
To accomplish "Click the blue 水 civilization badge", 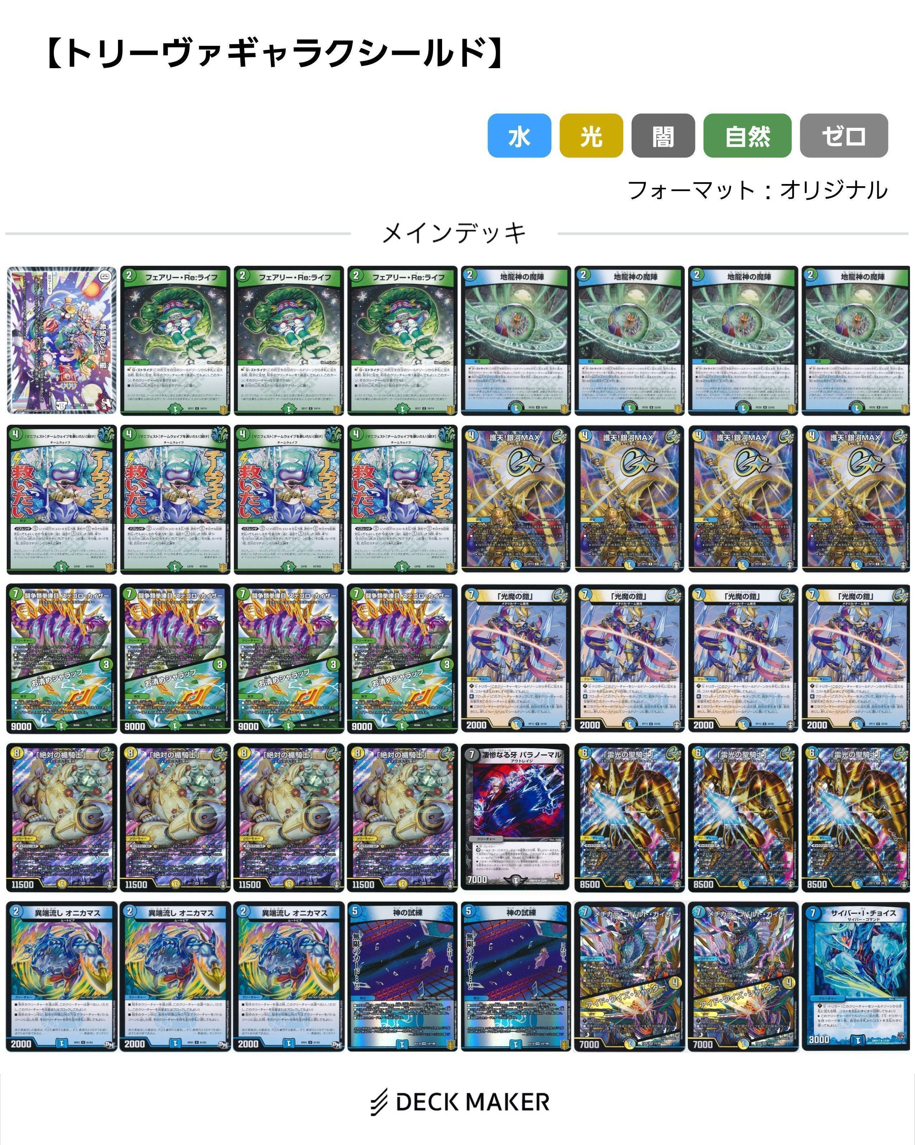I will tap(519, 136).
